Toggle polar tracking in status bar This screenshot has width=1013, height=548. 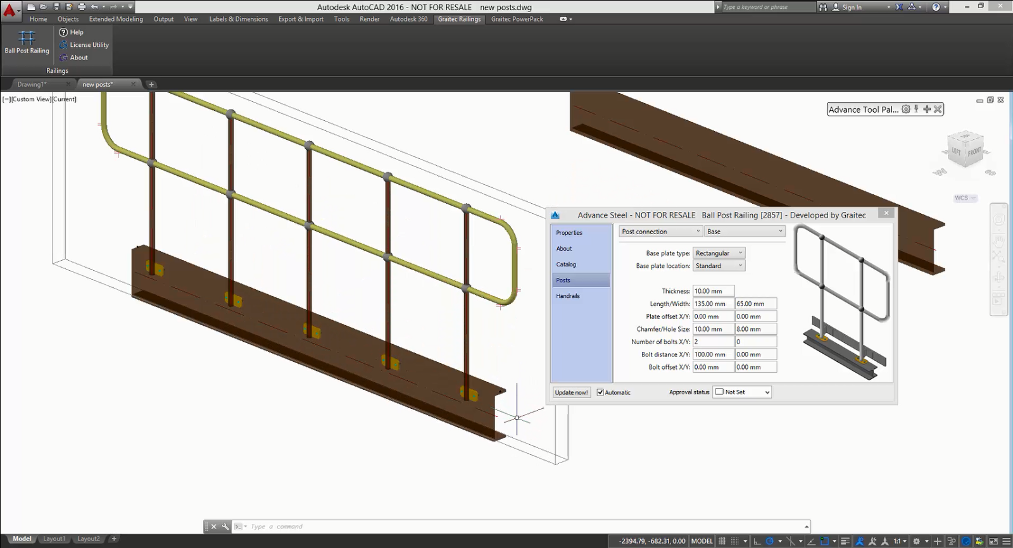coord(770,541)
